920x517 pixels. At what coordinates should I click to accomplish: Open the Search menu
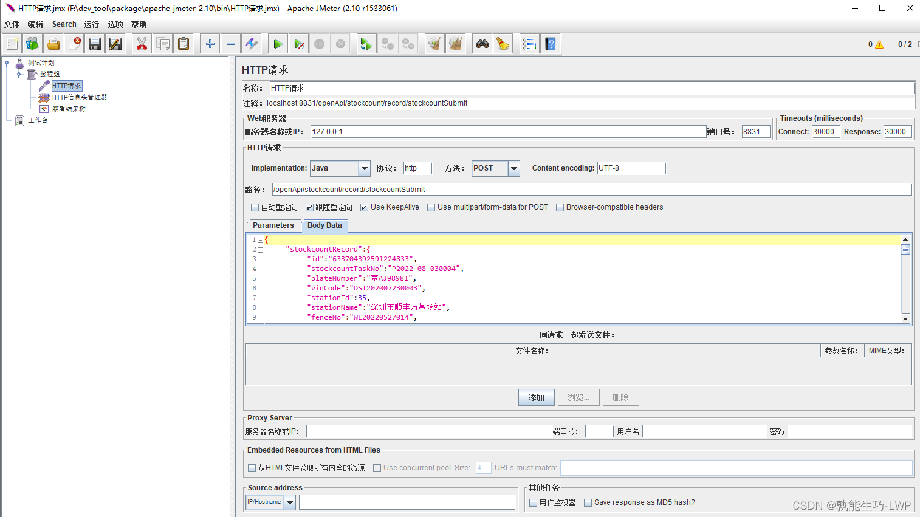click(64, 24)
